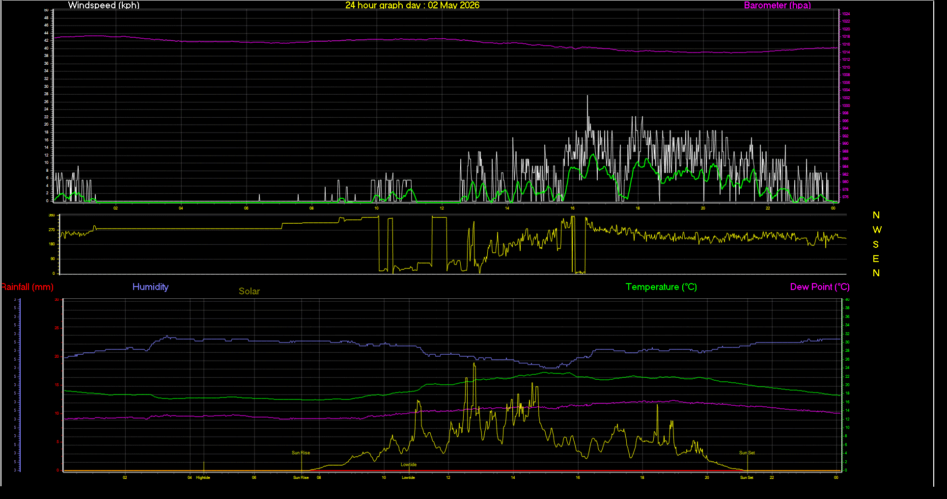Click the 'Windspeed (kph)' axis title
Image resolution: width=947 pixels, height=499 pixels.
pyautogui.click(x=104, y=5)
